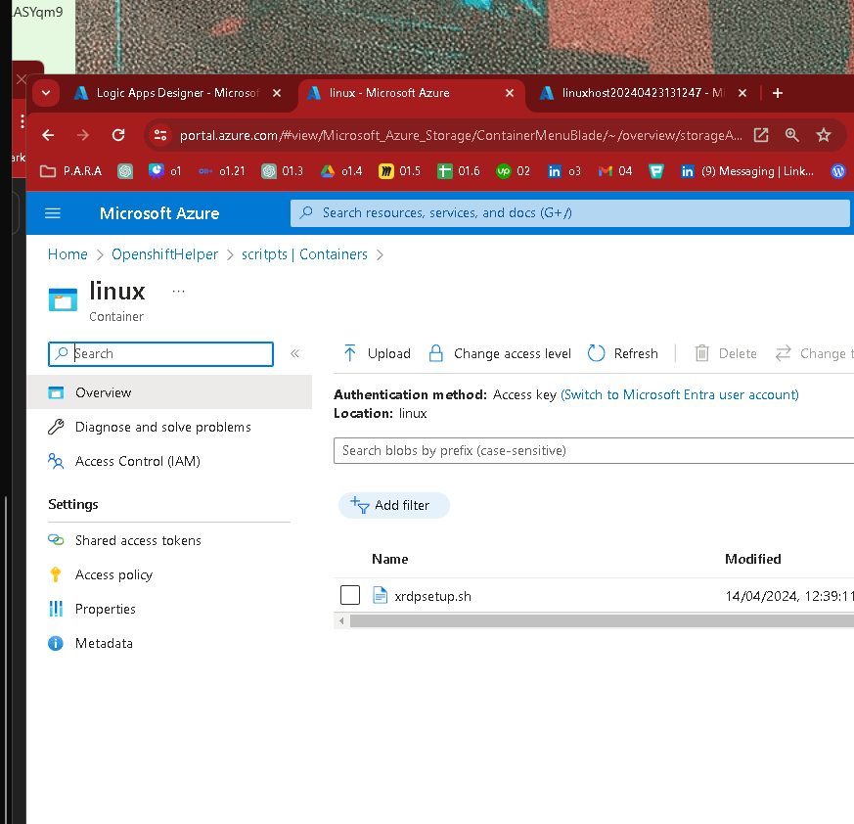Click the Upload button
The image size is (854, 824).
(x=377, y=353)
